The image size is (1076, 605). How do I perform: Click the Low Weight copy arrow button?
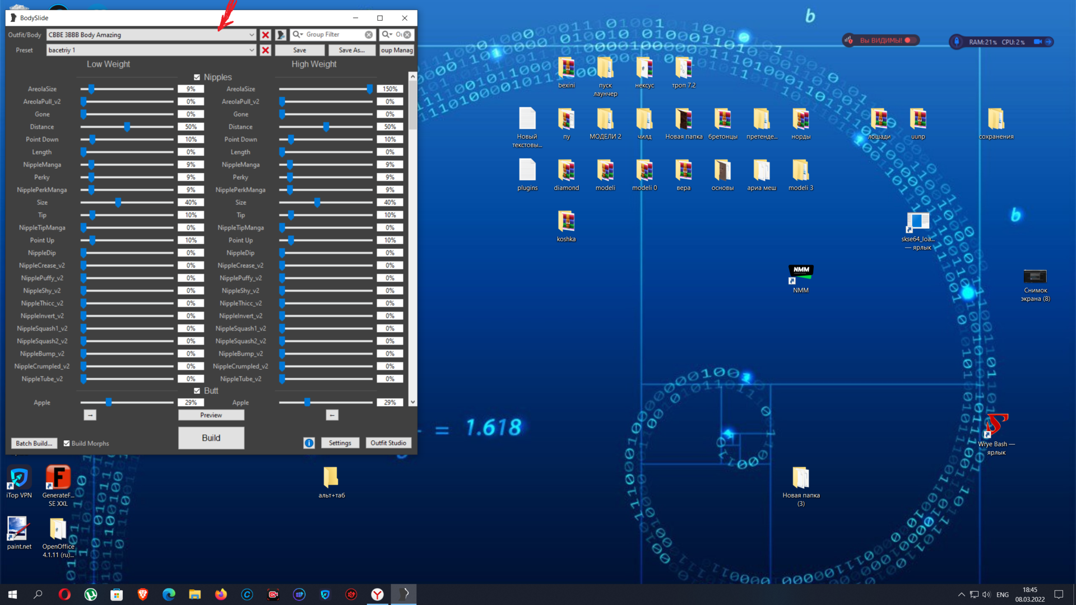point(90,415)
